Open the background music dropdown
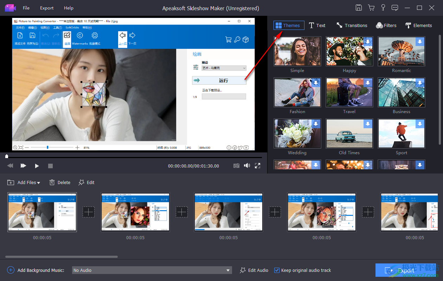Screen dimensions: 443x281 pos(152,270)
